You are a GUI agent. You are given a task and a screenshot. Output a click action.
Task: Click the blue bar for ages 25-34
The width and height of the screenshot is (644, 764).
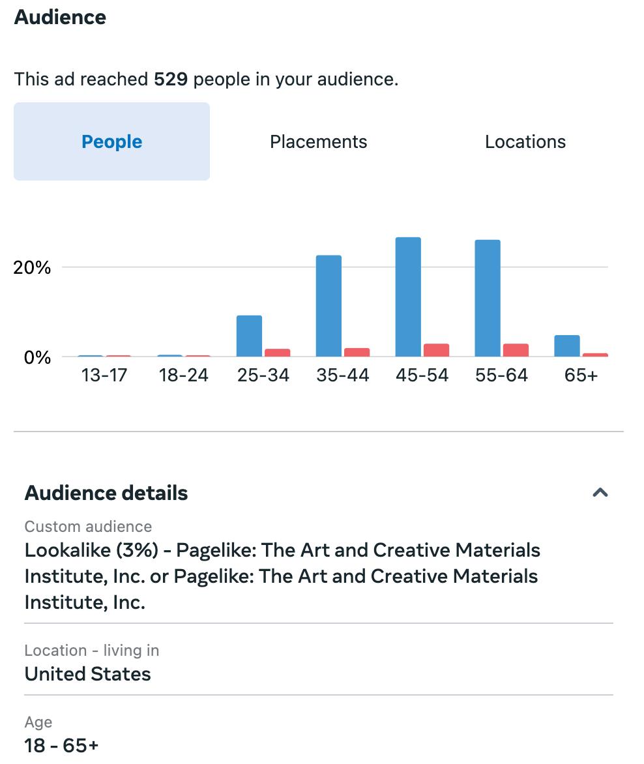[x=249, y=336]
